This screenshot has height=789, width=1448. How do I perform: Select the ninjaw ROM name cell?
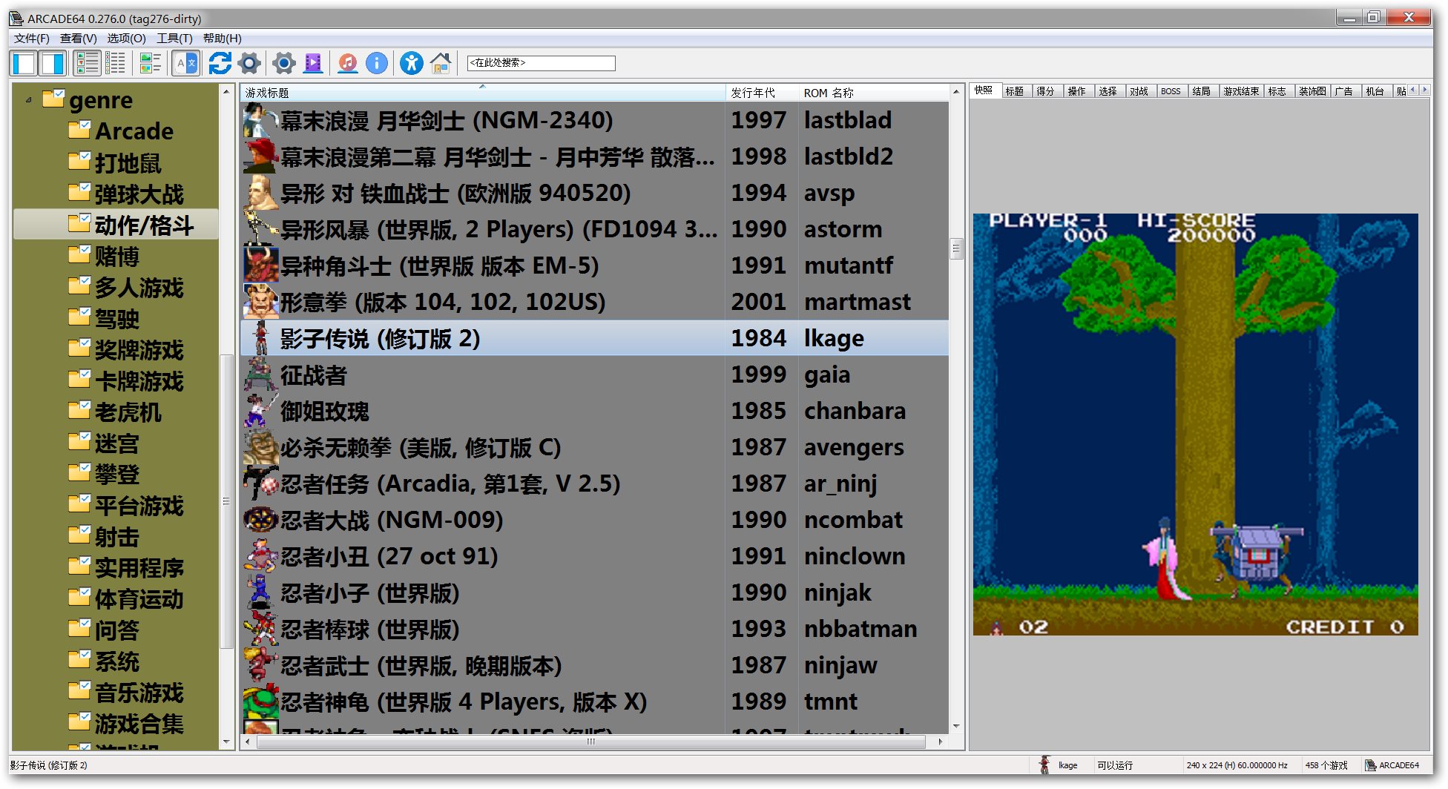(x=840, y=665)
